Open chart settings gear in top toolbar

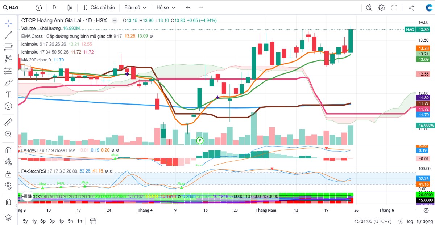point(382,8)
